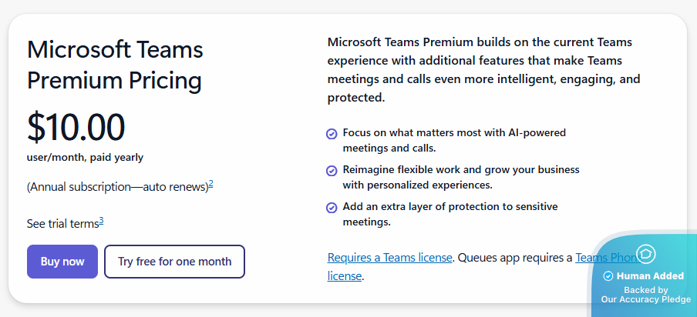Click the user/month, paid yearly label
Screen dimensions: 697x317
[x=85, y=158]
